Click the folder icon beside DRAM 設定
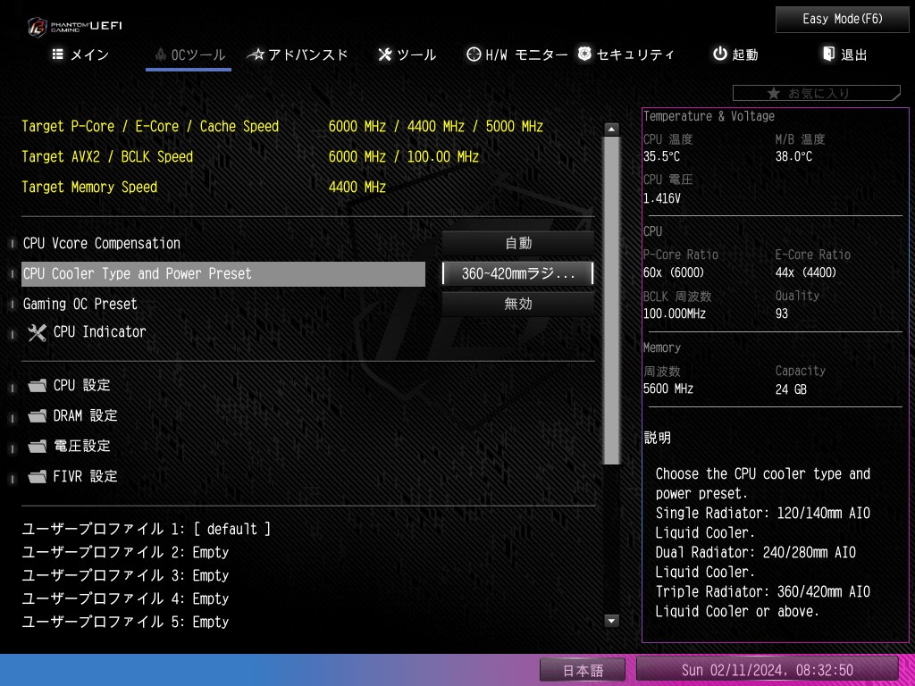Screen dimensions: 915x686 coord(37,416)
